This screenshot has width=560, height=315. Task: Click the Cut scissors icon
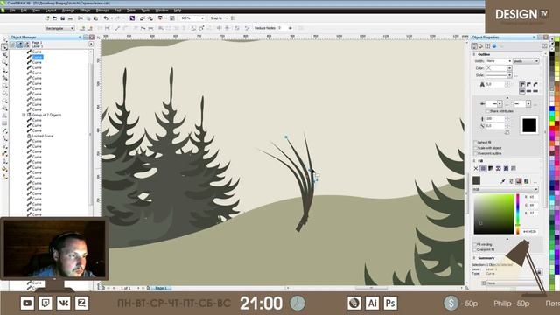pos(80,18)
